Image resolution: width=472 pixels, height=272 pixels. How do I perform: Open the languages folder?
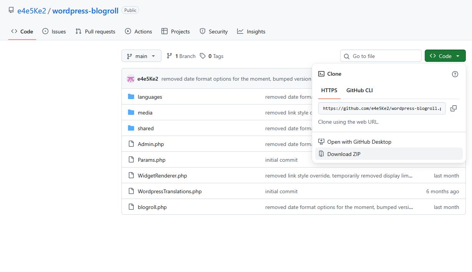pyautogui.click(x=150, y=97)
